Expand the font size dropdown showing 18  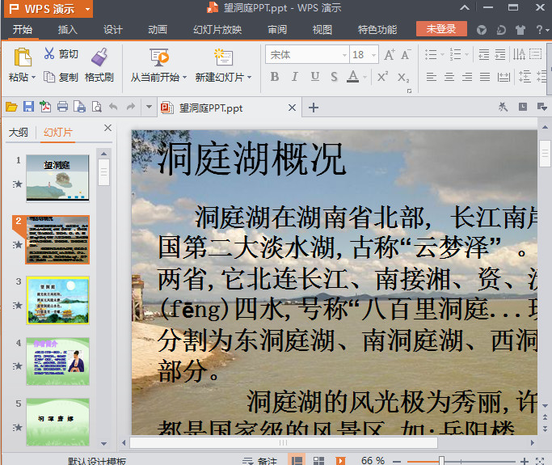click(372, 55)
